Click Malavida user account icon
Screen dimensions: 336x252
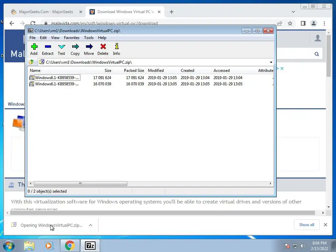point(318,38)
